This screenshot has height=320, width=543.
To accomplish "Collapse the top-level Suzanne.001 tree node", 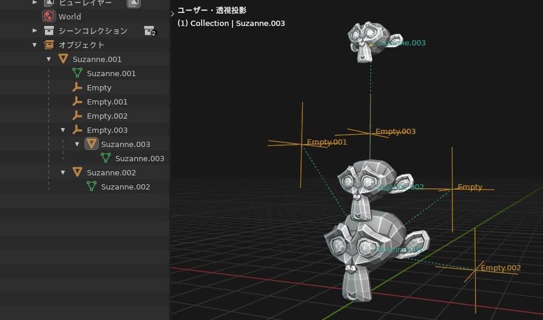I will pyautogui.click(x=49, y=59).
